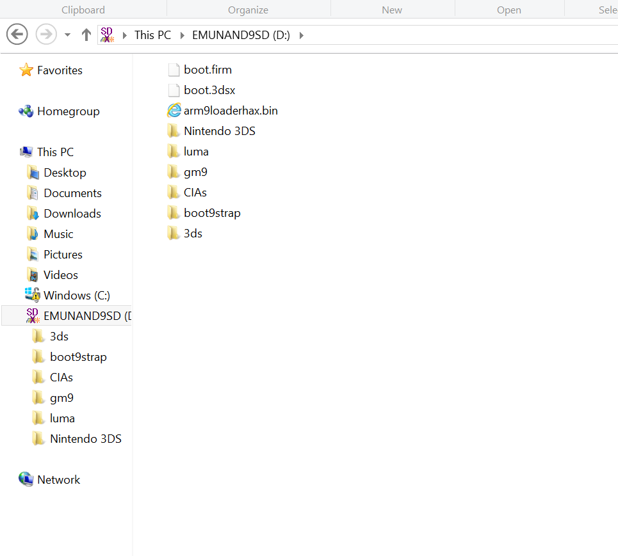The height and width of the screenshot is (556, 618).
Task: Click the Documents folder icon in sidebar
Action: 33,193
